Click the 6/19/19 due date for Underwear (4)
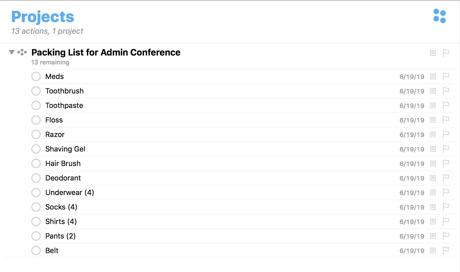Screen dimensions: 460x272 pos(412,193)
